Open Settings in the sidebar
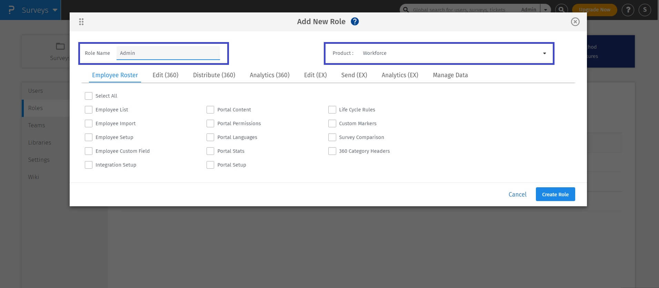The width and height of the screenshot is (659, 288). 39,160
